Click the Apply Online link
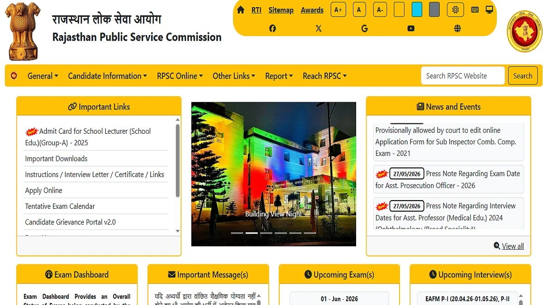The image size is (543, 305). point(43,190)
